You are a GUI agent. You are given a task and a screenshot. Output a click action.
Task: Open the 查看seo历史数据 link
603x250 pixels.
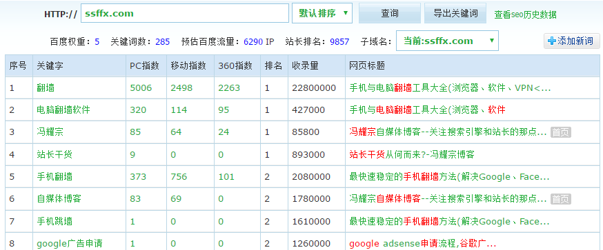(525, 15)
